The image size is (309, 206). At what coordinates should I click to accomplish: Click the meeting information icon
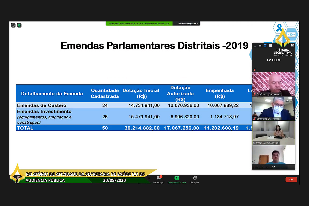click(x=13, y=25)
